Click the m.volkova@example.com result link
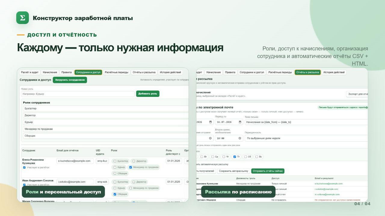The width and height of the screenshot is (385, 216). (x=327, y=194)
